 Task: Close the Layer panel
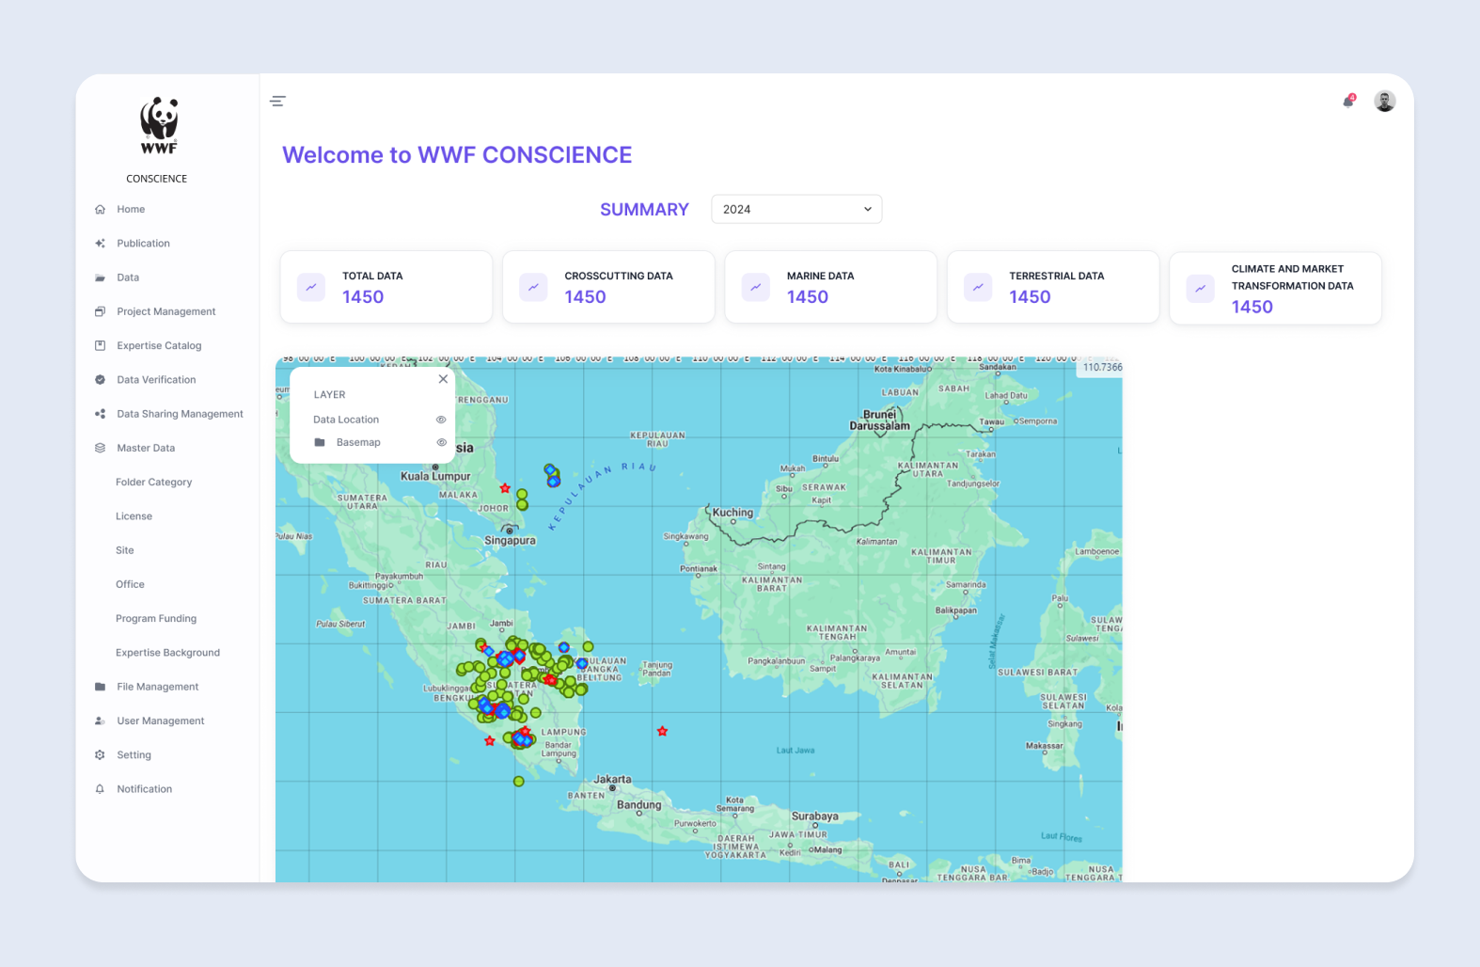[x=443, y=379]
